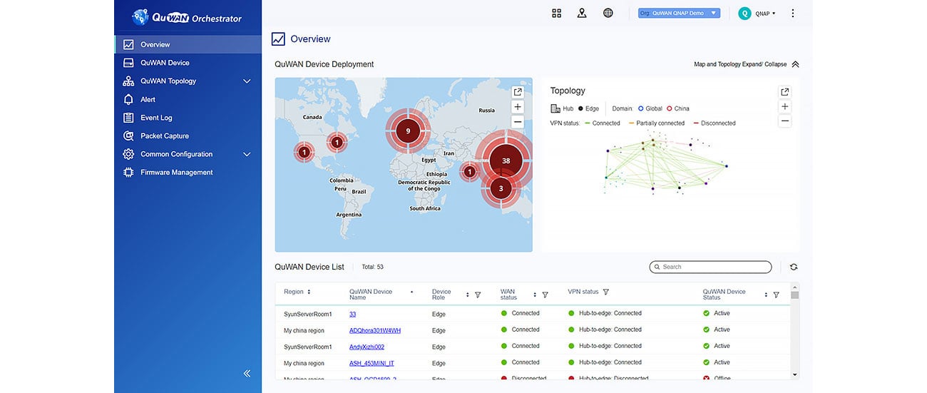Click the map pin location icon

click(582, 13)
